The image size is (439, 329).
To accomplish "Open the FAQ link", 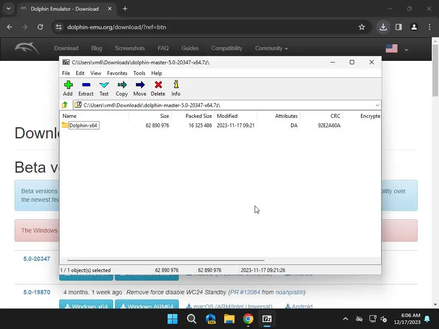I will tap(163, 48).
